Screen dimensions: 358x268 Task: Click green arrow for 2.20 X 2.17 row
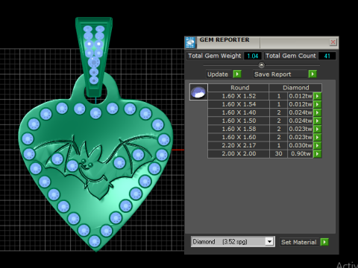(318, 145)
